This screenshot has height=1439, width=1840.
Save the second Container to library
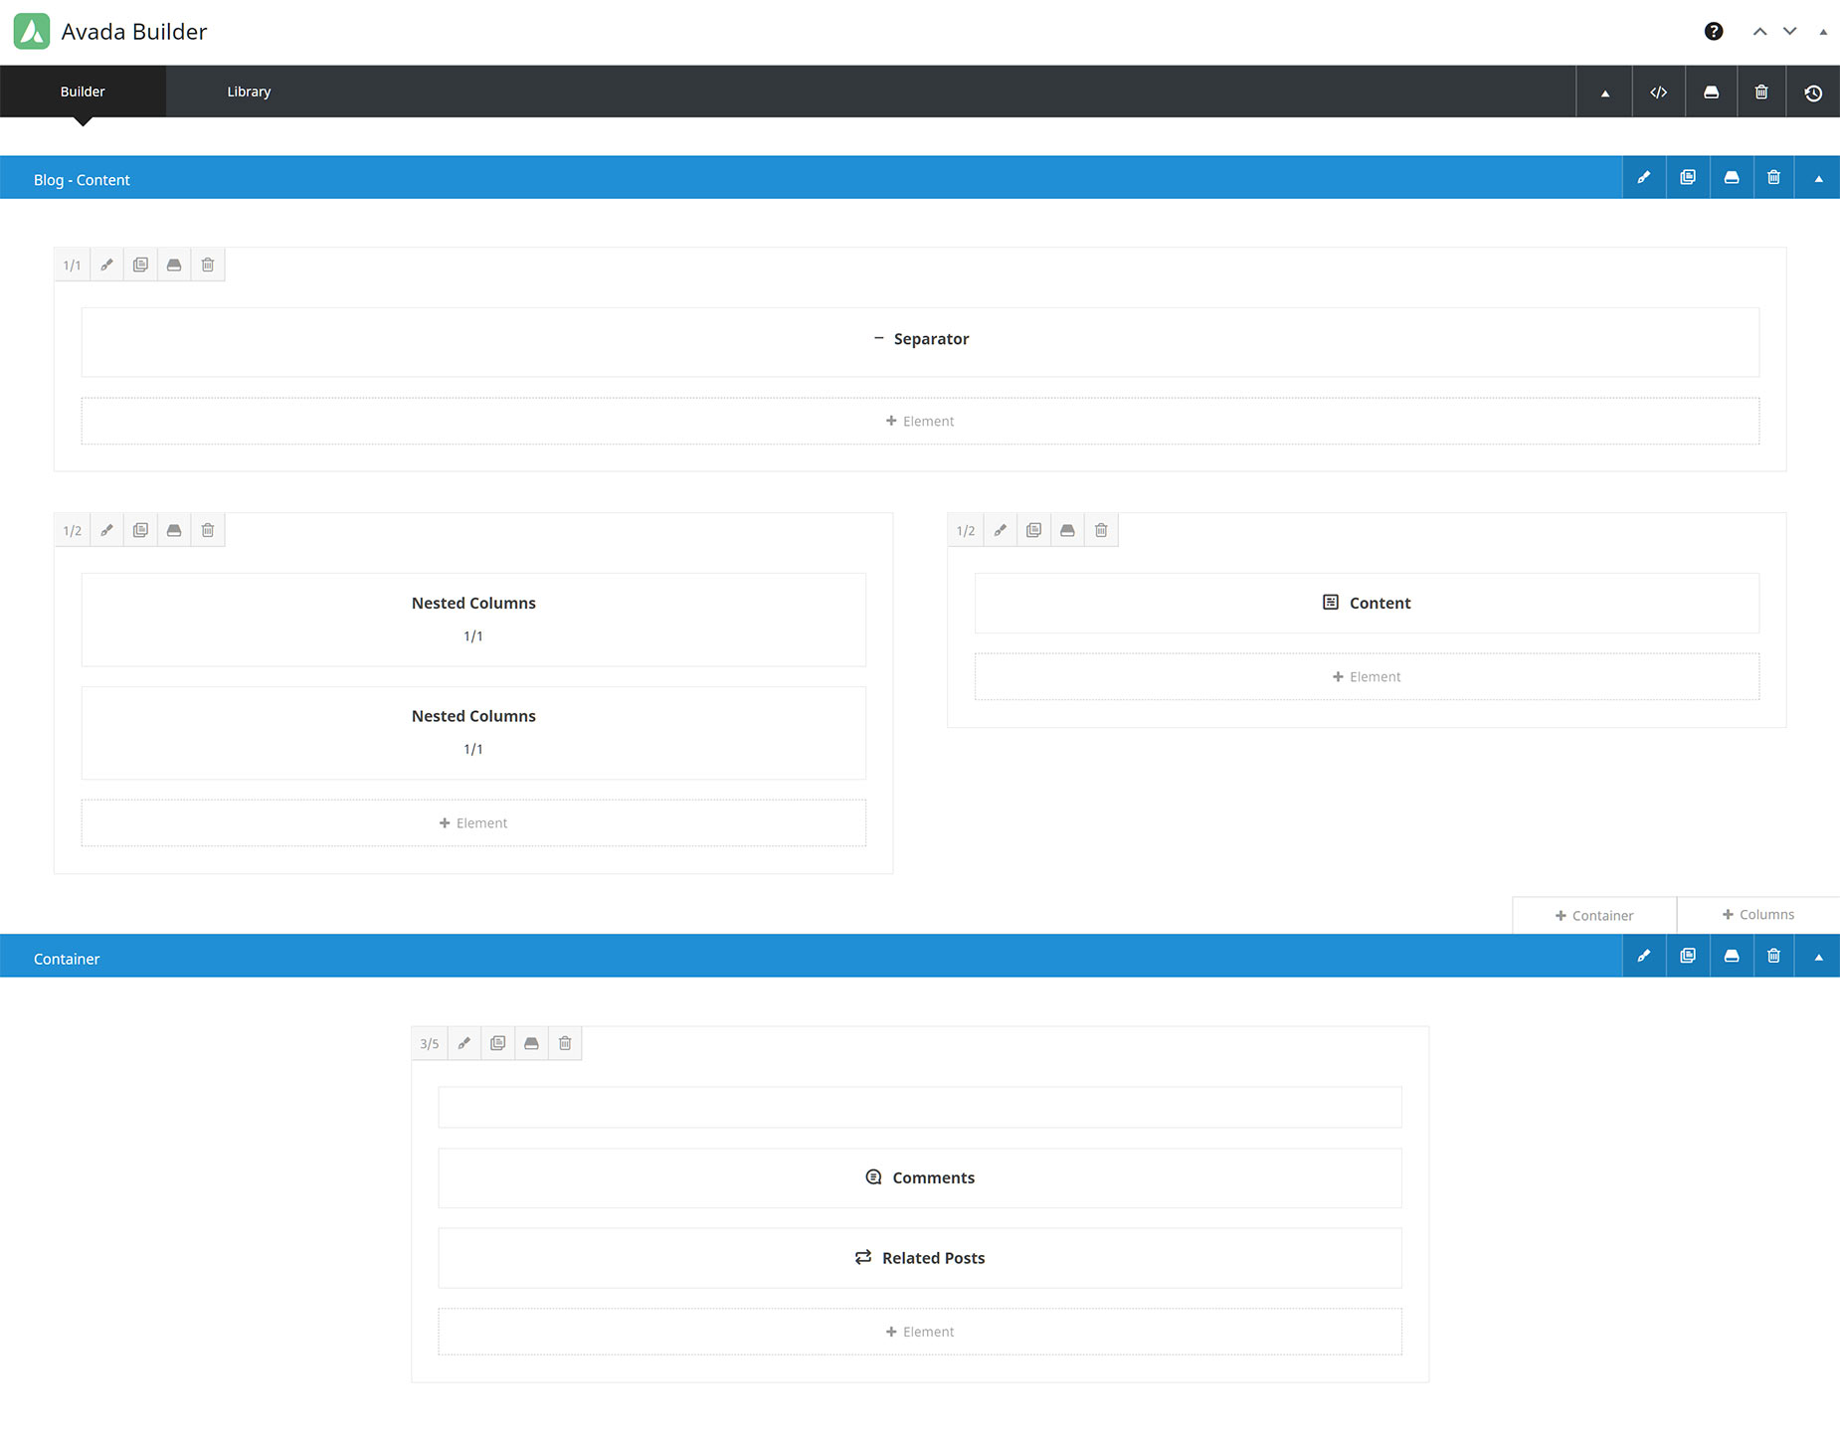[x=1732, y=956]
